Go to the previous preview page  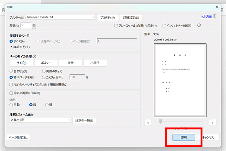[x=148, y=122]
